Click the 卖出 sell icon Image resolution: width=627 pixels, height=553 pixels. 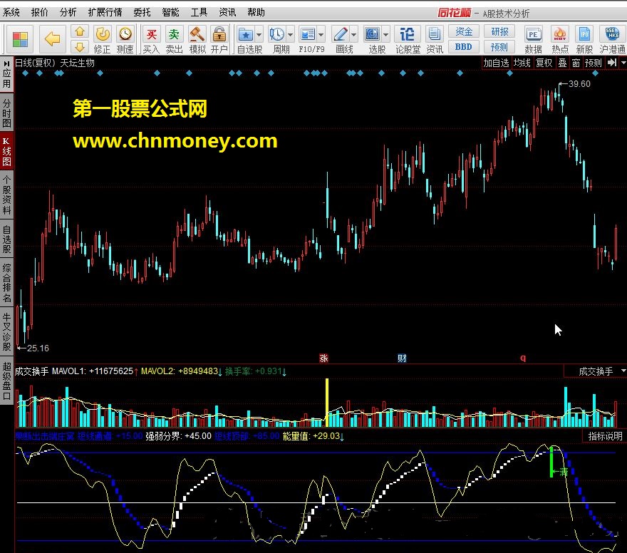pyautogui.click(x=174, y=34)
